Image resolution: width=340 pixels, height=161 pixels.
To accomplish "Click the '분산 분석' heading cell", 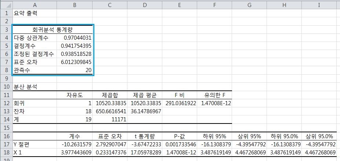I will pyautogui.click(x=35, y=87).
